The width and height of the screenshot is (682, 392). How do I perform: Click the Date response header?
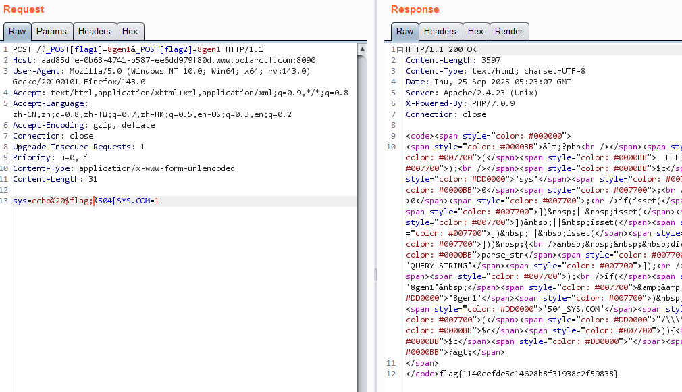pyautogui.click(x=488, y=82)
